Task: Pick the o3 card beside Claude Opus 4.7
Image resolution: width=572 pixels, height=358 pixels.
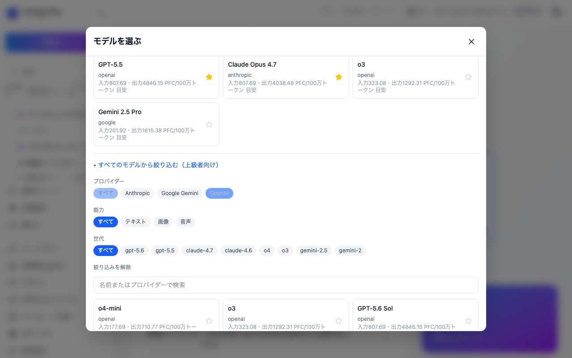Action: tap(416, 77)
